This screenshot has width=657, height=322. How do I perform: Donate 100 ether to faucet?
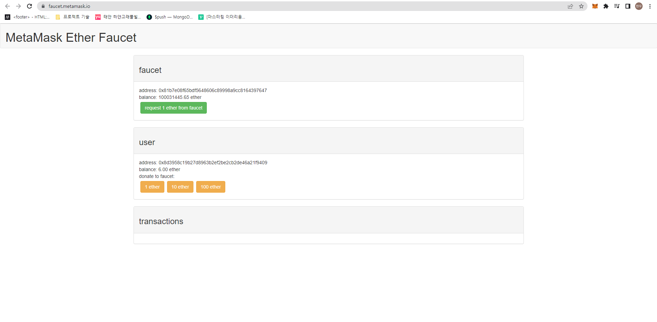pyautogui.click(x=211, y=187)
